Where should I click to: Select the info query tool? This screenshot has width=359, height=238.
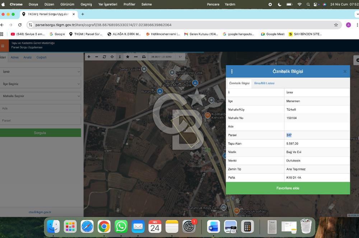click(120, 57)
